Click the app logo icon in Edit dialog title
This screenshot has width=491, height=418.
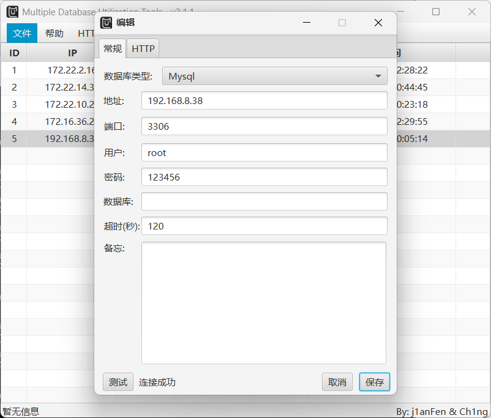[x=107, y=23]
